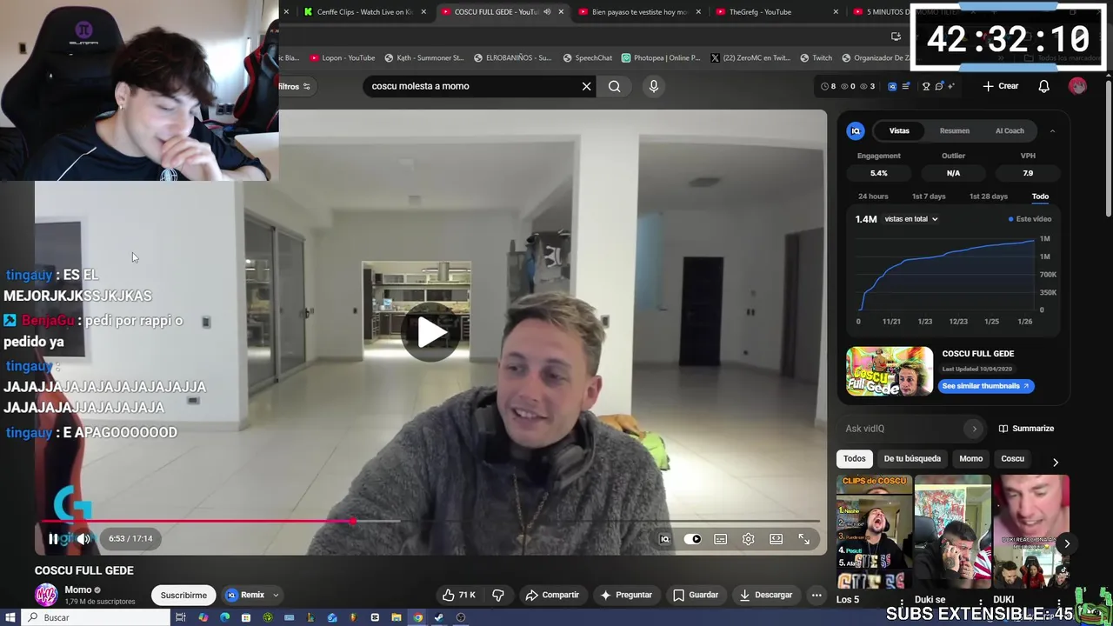Enter fullscreen mode on the player
1113x626 pixels.
803,539
